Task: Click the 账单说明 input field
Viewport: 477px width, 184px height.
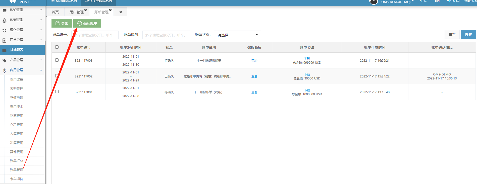Action: coord(166,35)
